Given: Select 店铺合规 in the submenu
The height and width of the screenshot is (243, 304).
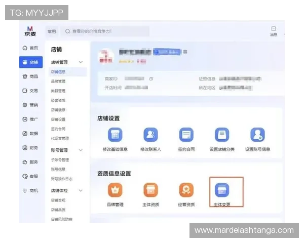Looking at the screenshot, I should coord(58,200).
